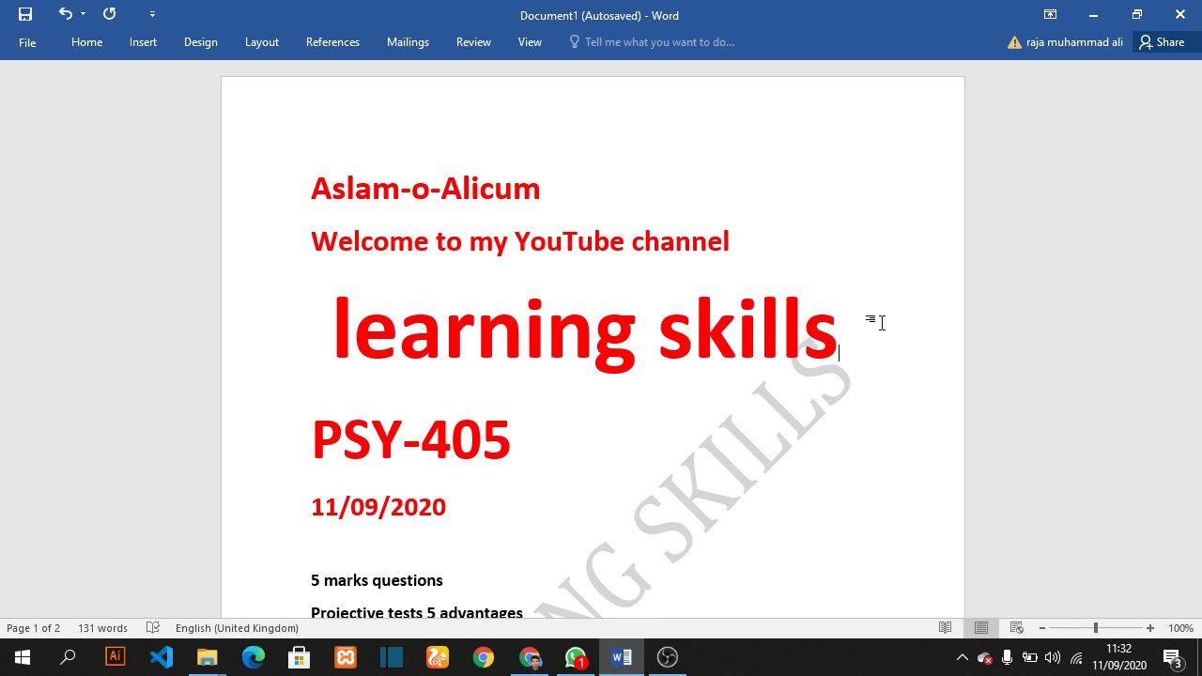This screenshot has height=676, width=1202.
Task: Open the Action Center notifications
Action: click(x=1173, y=657)
